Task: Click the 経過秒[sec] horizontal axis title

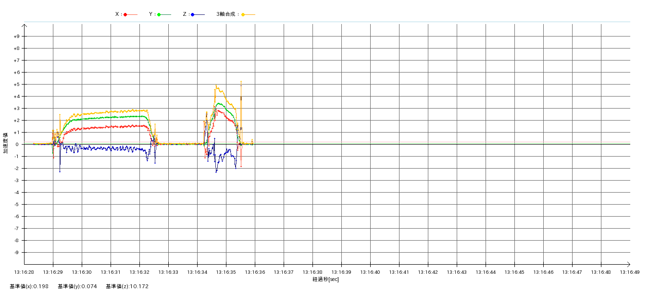Action: tap(325, 280)
